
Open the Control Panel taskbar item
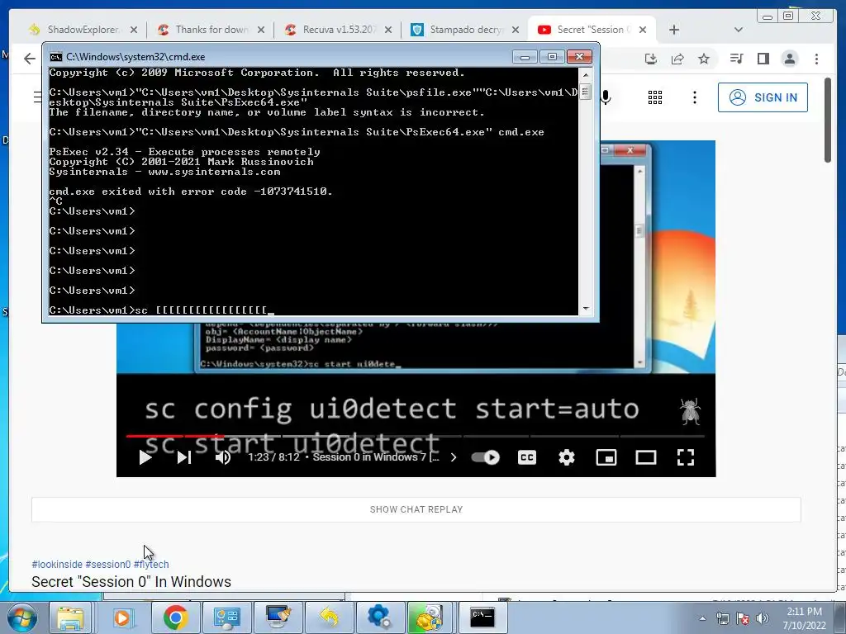[x=226, y=617]
